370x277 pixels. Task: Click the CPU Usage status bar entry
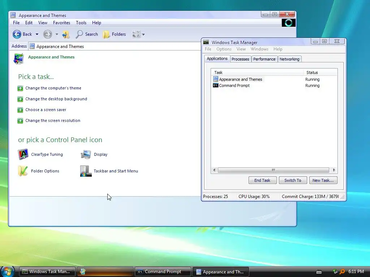(x=254, y=197)
